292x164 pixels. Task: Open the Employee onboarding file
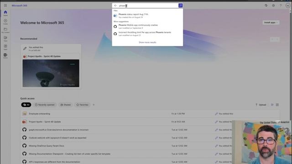[x=40, y=114]
